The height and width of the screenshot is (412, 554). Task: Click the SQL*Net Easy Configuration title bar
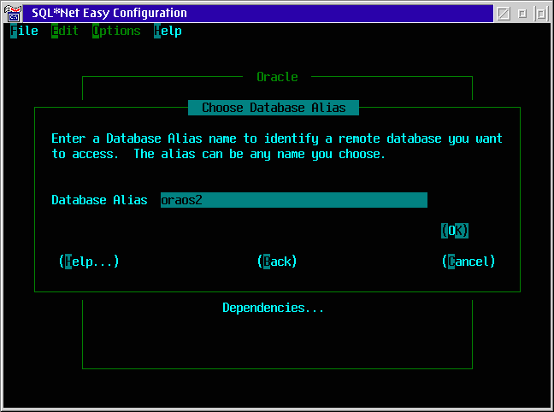(258, 14)
